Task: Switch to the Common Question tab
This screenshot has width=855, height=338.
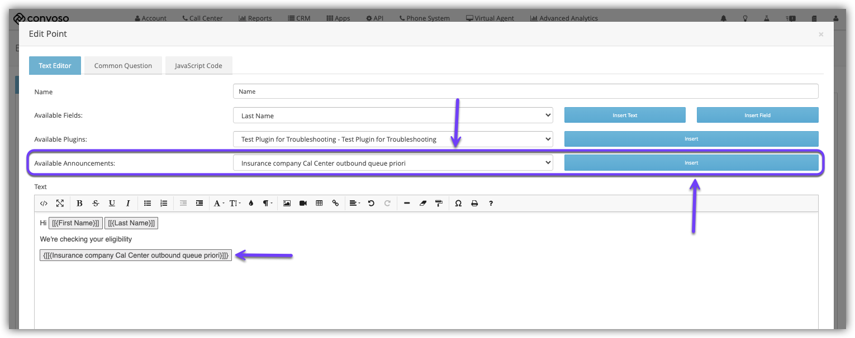Action: (x=123, y=66)
